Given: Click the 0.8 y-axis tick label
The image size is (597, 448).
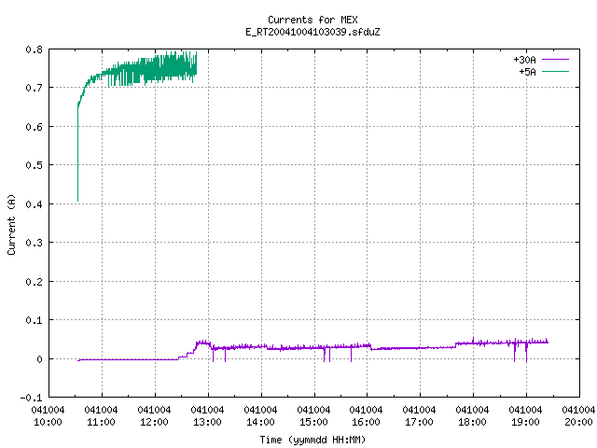Looking at the screenshot, I should 34,49.
